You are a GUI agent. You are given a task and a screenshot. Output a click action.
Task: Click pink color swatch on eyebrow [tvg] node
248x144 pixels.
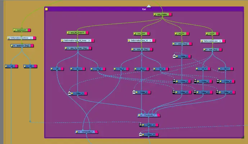click(x=32, y=46)
